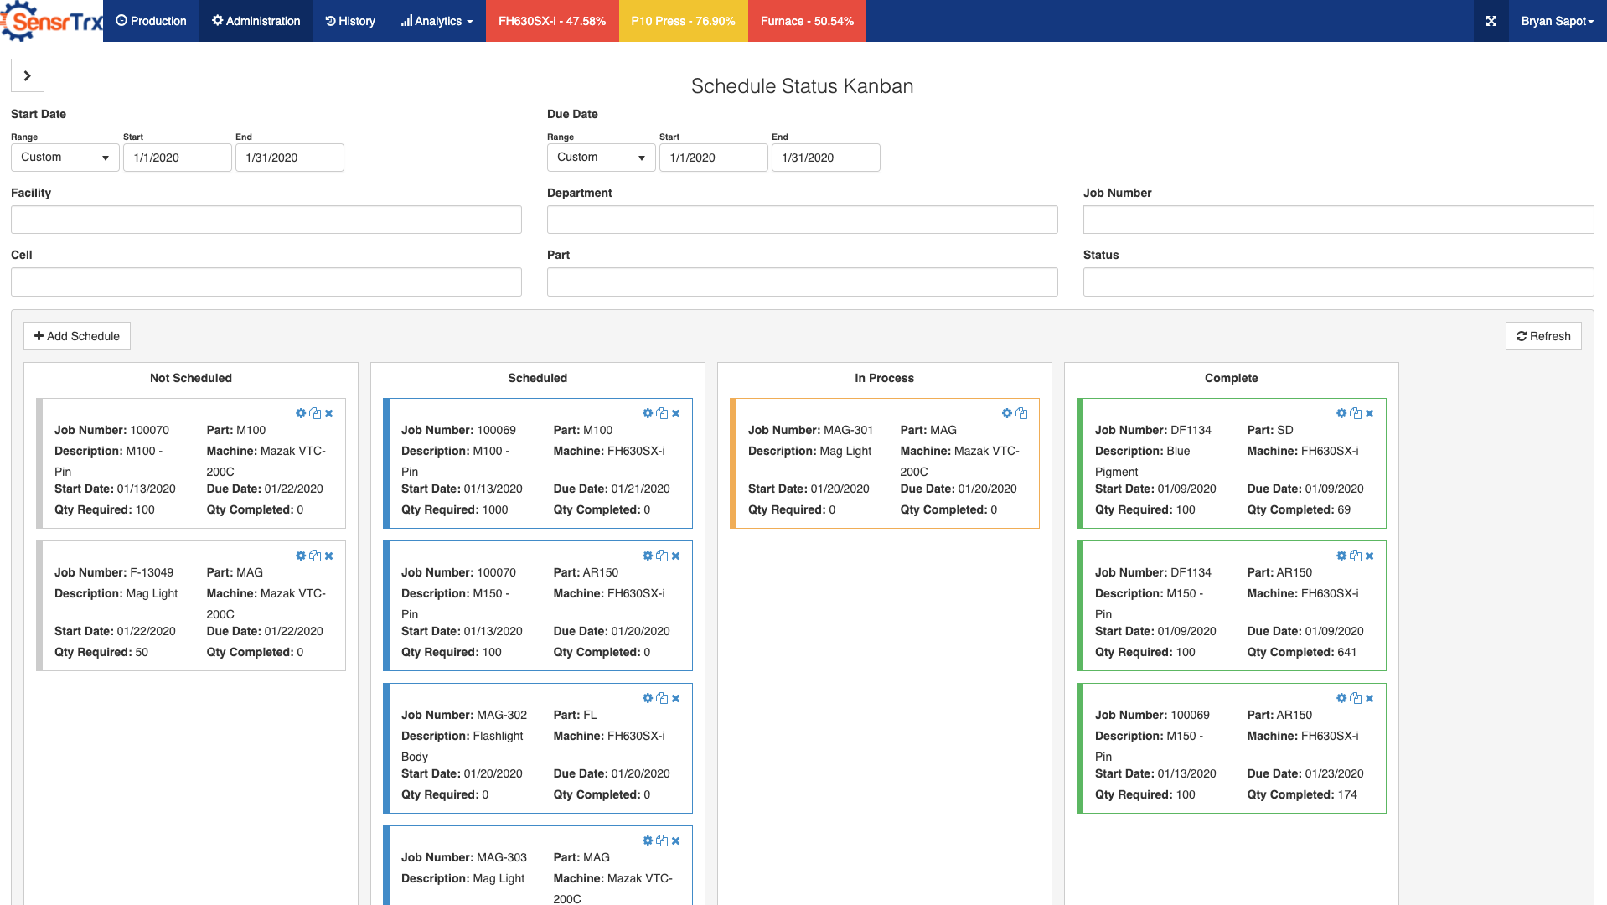Viewport: 1607px width, 905px height.
Task: Click the Due Date start field 1/1/2020
Action: pos(714,158)
